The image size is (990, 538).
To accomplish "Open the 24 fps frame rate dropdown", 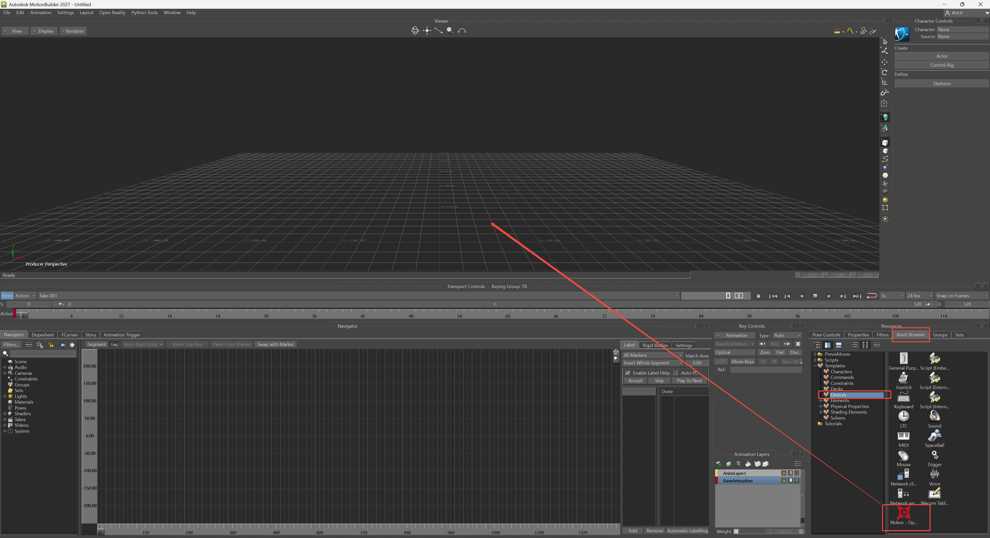I will click(920, 296).
